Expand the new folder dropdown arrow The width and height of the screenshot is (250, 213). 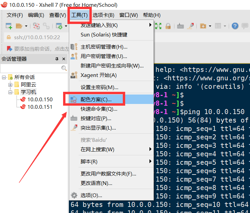click(210, 26)
